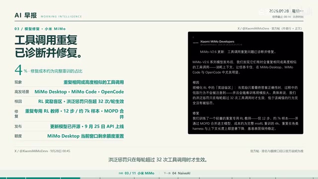Click the value '重复专用 RL 教师 · 12 步 / 约 7k 样本'

[64, 111]
